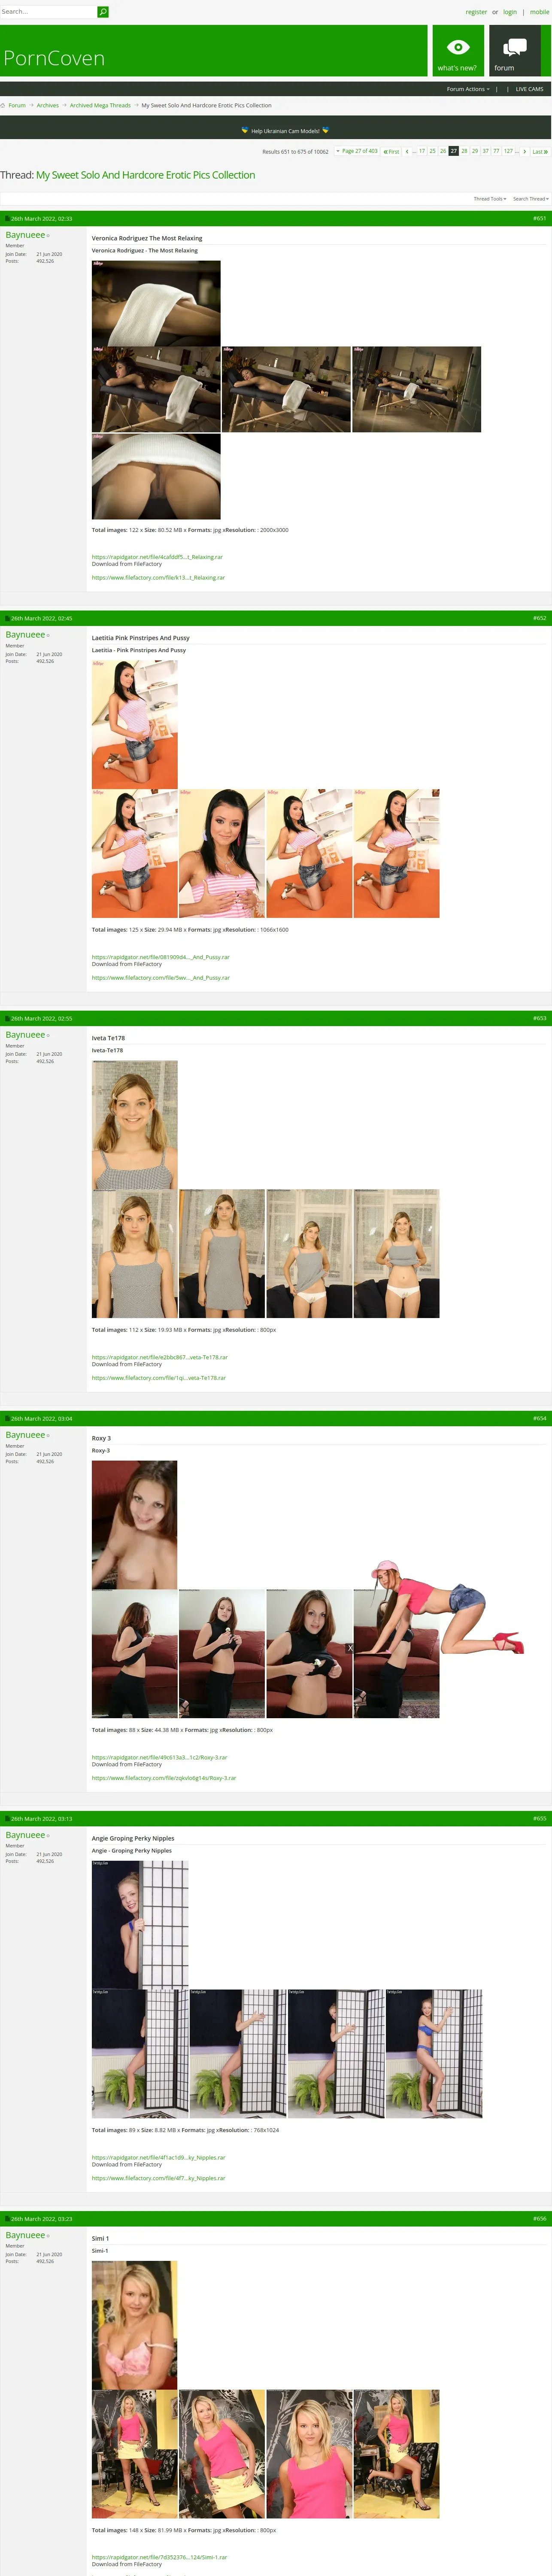Viewport: 552px width, 2576px height.
Task: Go to page 25 in pagination
Action: pos(432,151)
